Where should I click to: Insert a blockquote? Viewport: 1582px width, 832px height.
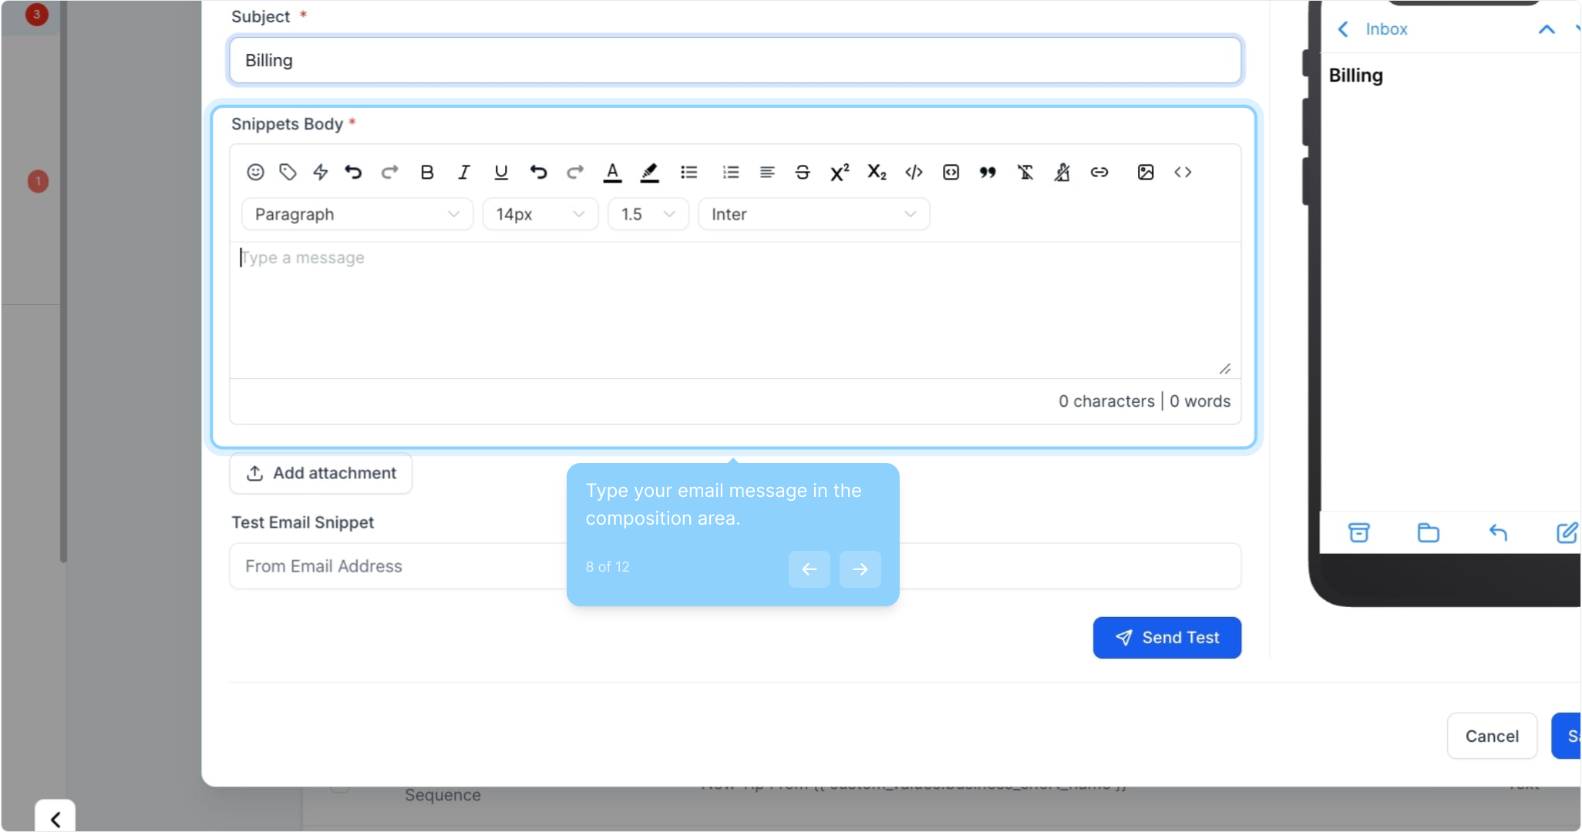point(987,172)
